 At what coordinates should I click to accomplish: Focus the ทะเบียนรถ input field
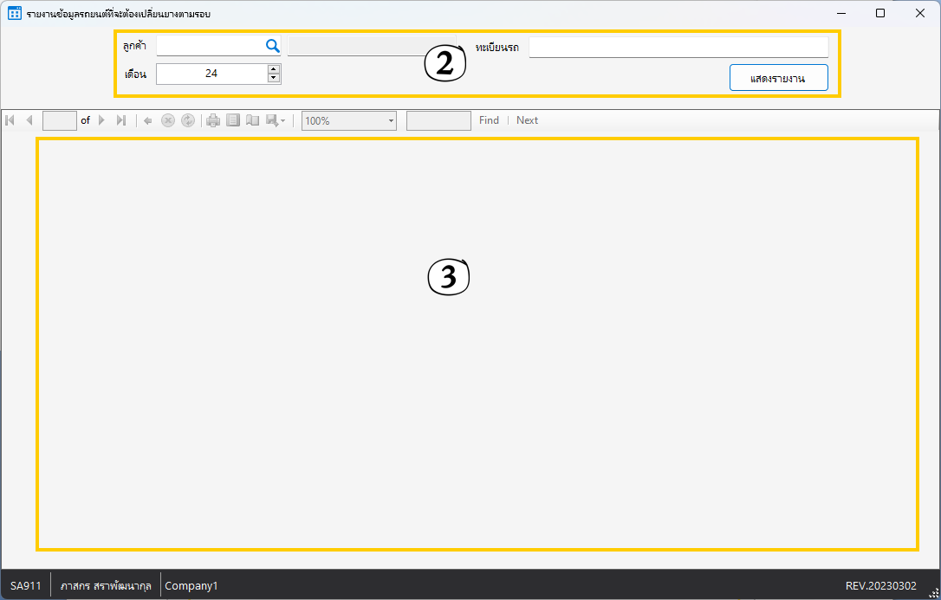[x=678, y=47]
